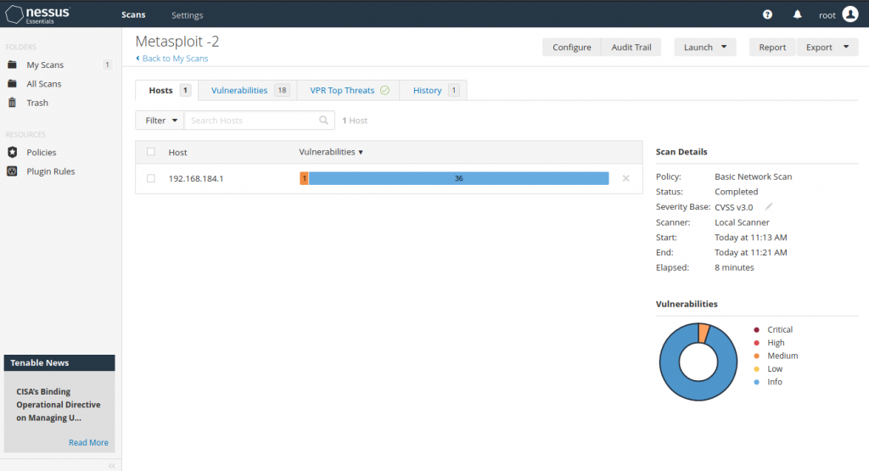
Task: Click the blue info severity bar showing 36
Action: (458, 178)
